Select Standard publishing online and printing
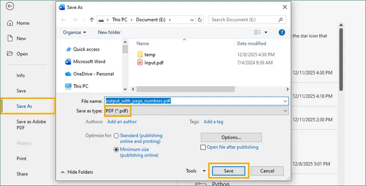366x186 pixels. (116, 136)
